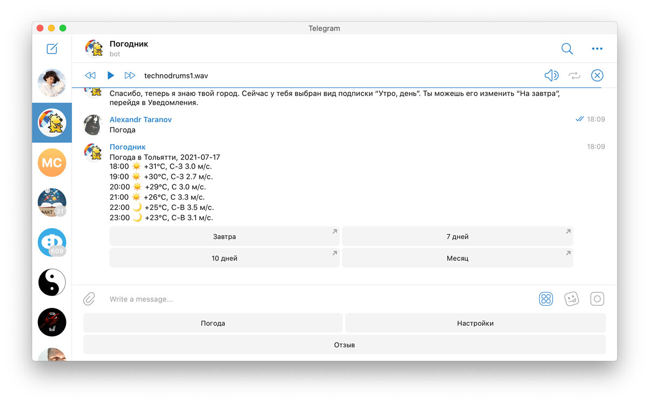Open the sticker and emoji panel
The height and width of the screenshot is (403, 649).
pos(572,299)
